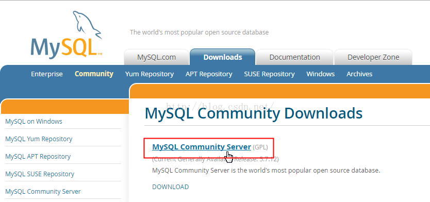430x202 pixels.
Task: Open Archives in the navigation bar
Action: pyautogui.click(x=359, y=74)
